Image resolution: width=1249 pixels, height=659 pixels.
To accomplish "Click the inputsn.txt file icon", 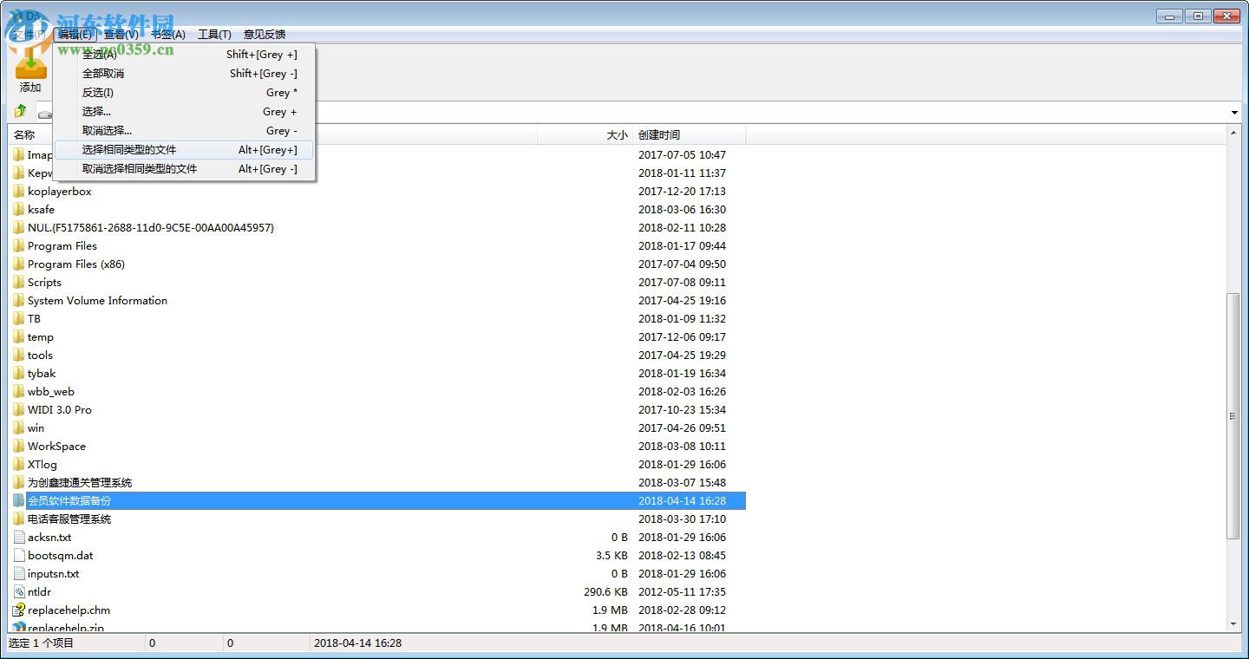I will point(19,573).
